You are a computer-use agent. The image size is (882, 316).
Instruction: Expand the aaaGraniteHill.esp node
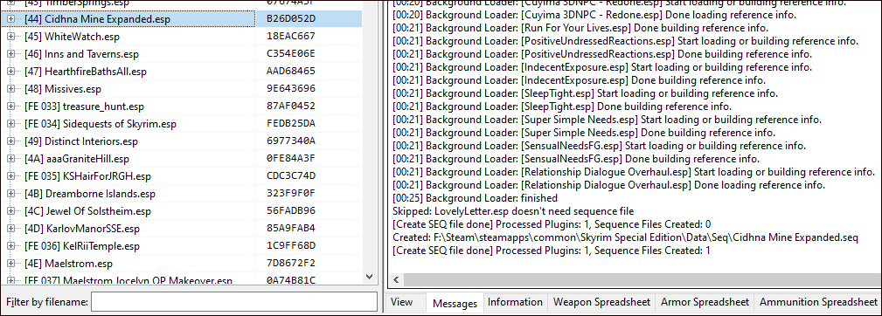(11, 158)
